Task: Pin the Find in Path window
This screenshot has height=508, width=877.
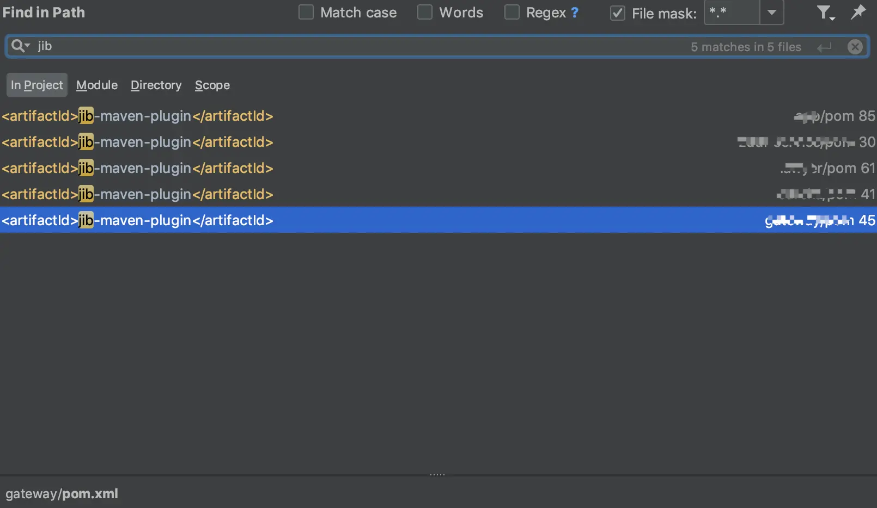Action: (858, 12)
